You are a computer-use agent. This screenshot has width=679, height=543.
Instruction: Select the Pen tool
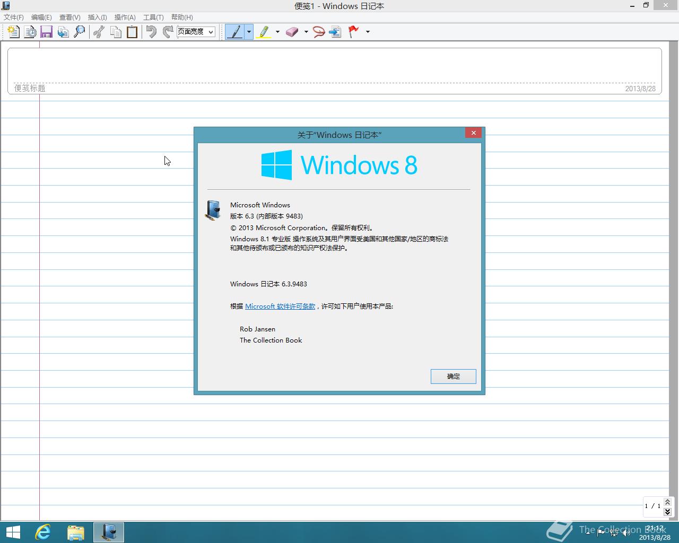point(235,32)
